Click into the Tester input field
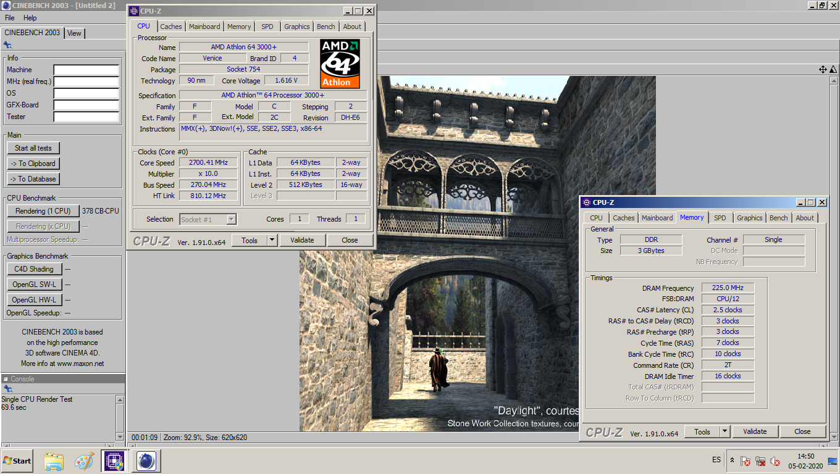 (x=86, y=117)
